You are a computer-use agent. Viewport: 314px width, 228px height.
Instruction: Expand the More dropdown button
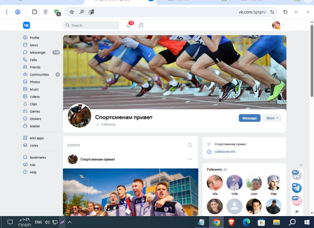pyautogui.click(x=273, y=118)
